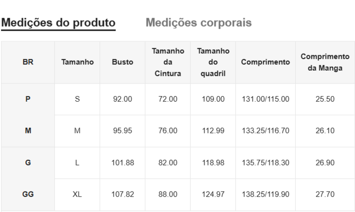Click the XL size cell
This screenshot has height=212, width=355.
click(x=77, y=194)
